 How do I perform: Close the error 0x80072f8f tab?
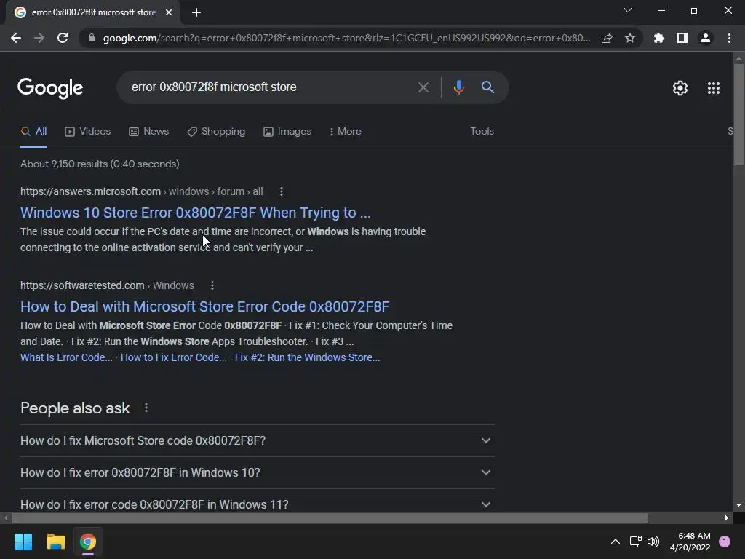(169, 12)
